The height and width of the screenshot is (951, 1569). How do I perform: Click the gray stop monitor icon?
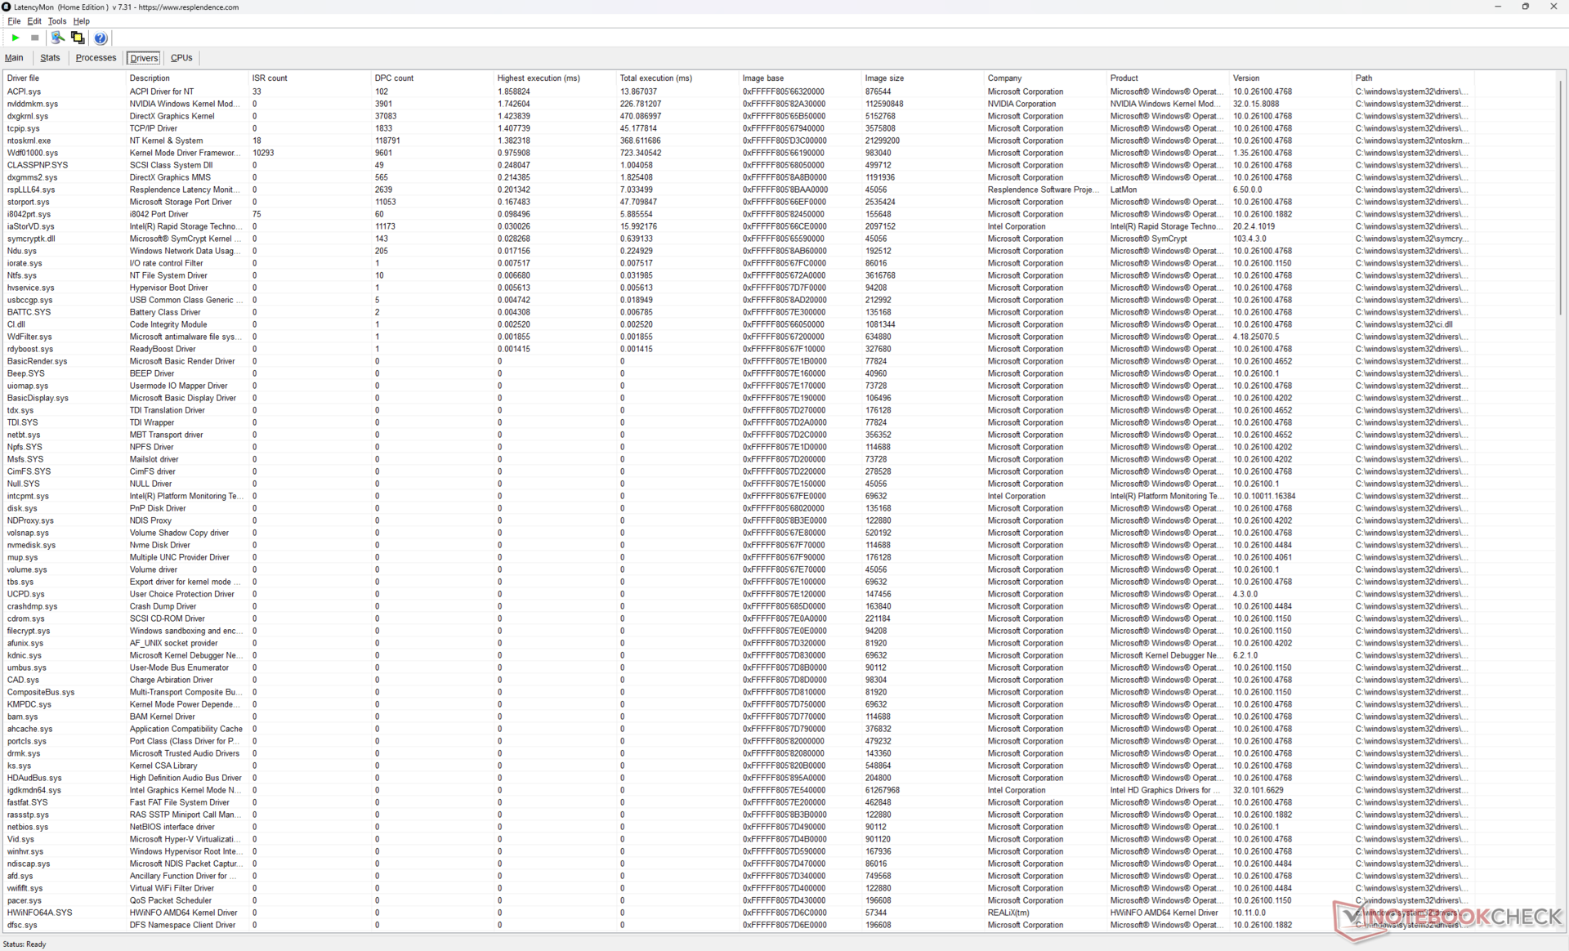point(35,38)
